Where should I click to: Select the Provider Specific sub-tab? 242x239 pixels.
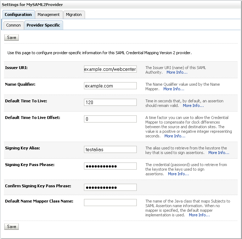point(43,25)
